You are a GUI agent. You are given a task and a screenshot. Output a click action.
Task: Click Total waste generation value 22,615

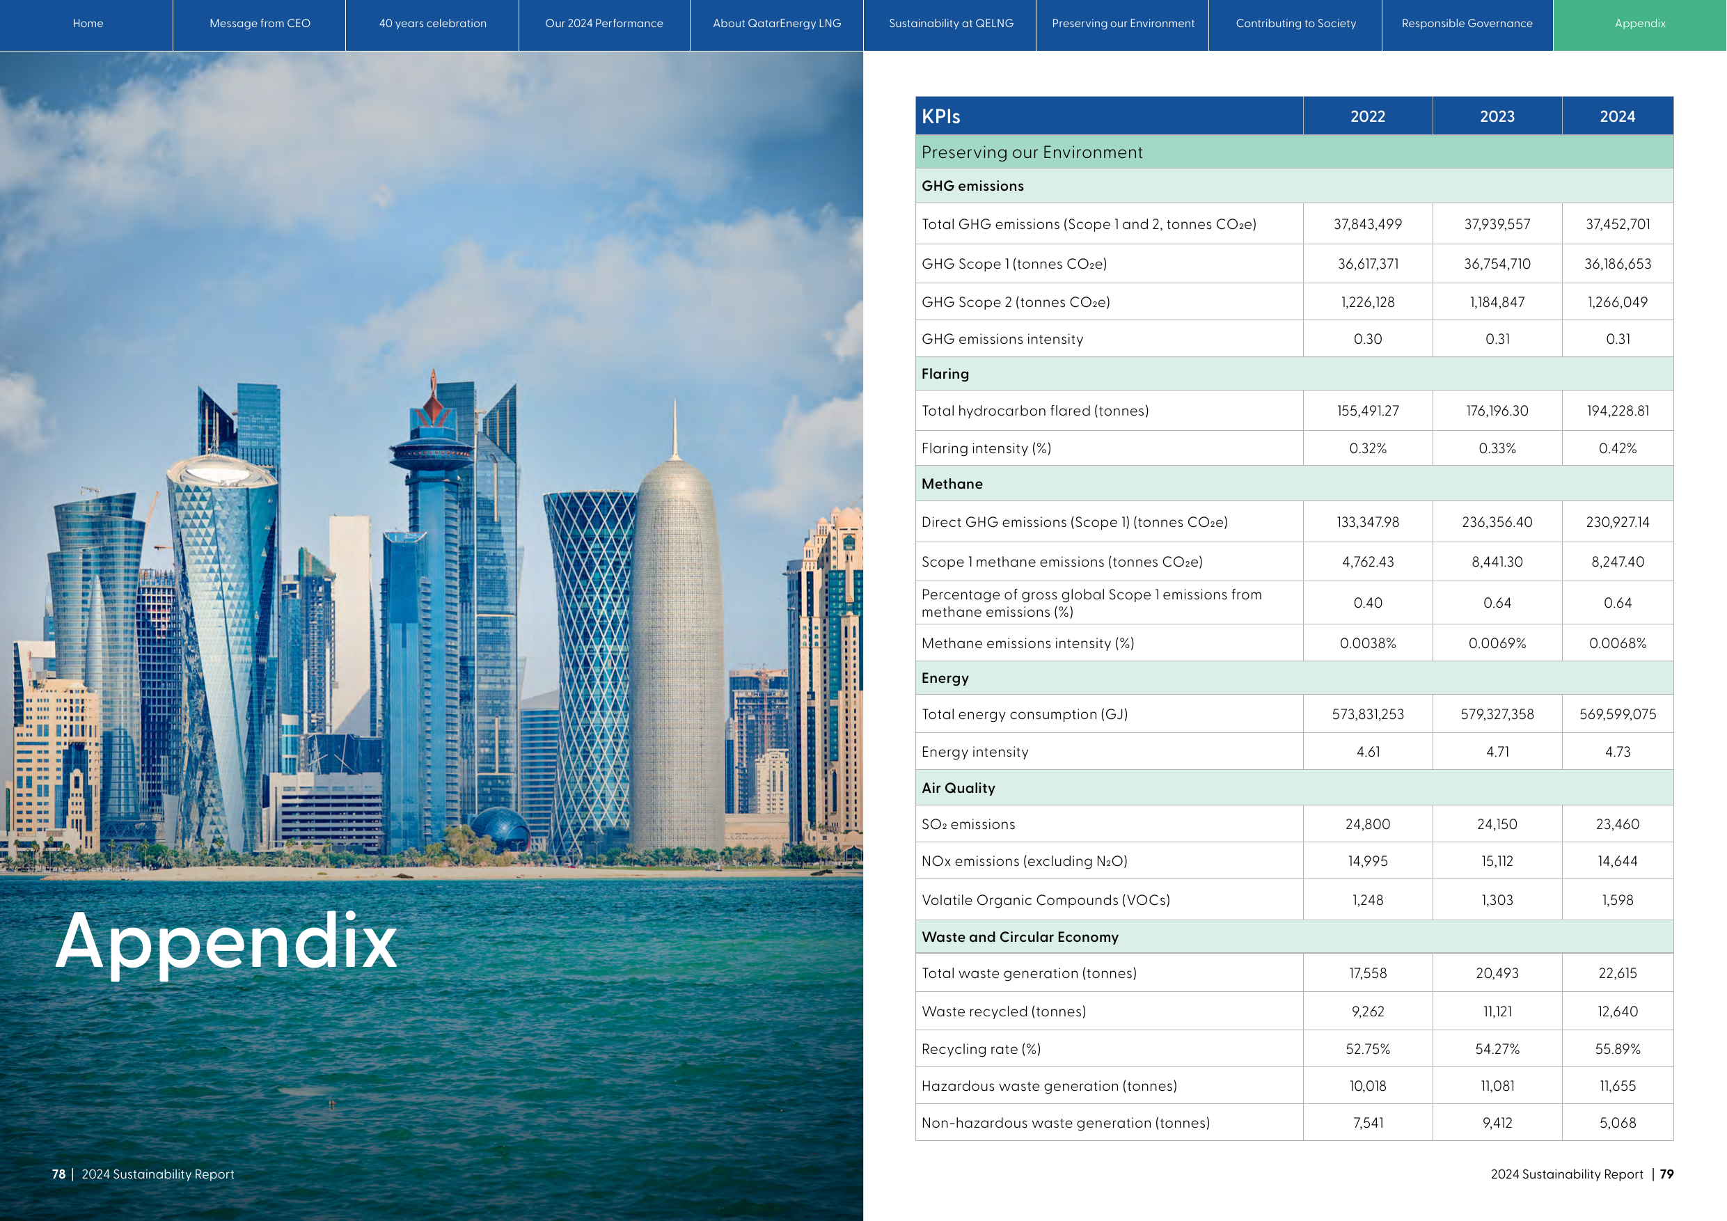coord(1617,973)
